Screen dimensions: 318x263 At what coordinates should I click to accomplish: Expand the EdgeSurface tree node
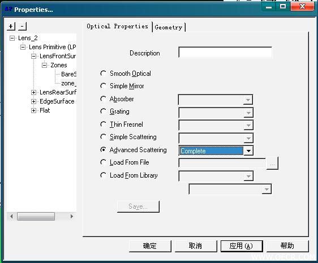pos(33,101)
